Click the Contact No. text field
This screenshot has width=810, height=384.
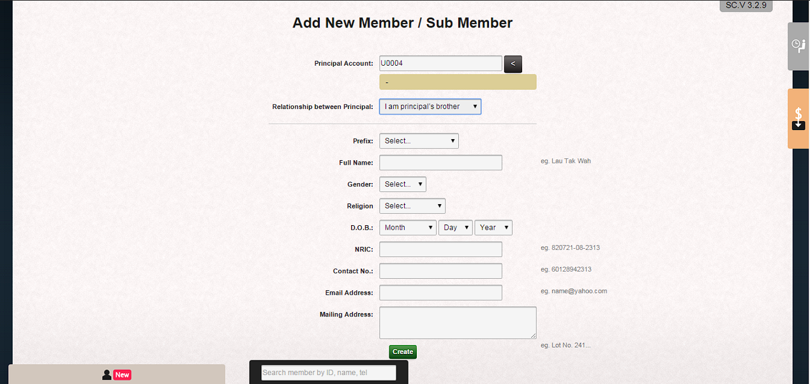[x=440, y=271]
